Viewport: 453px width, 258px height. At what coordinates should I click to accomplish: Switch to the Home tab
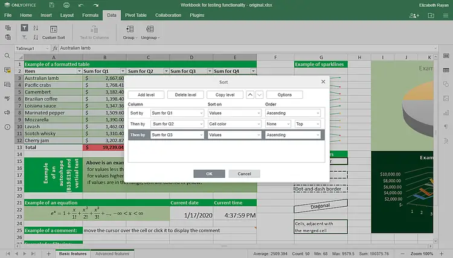coord(26,15)
